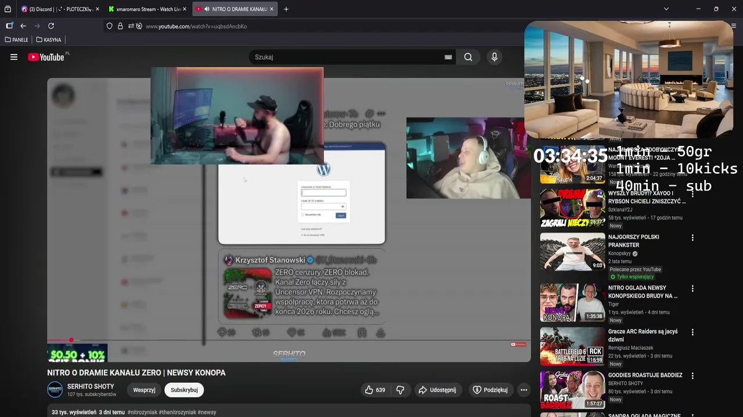Screen dimensions: 743x417
Task: Open NEWSY KONOPA thumbnail with 1:35:38 duration
Action: 572,302
